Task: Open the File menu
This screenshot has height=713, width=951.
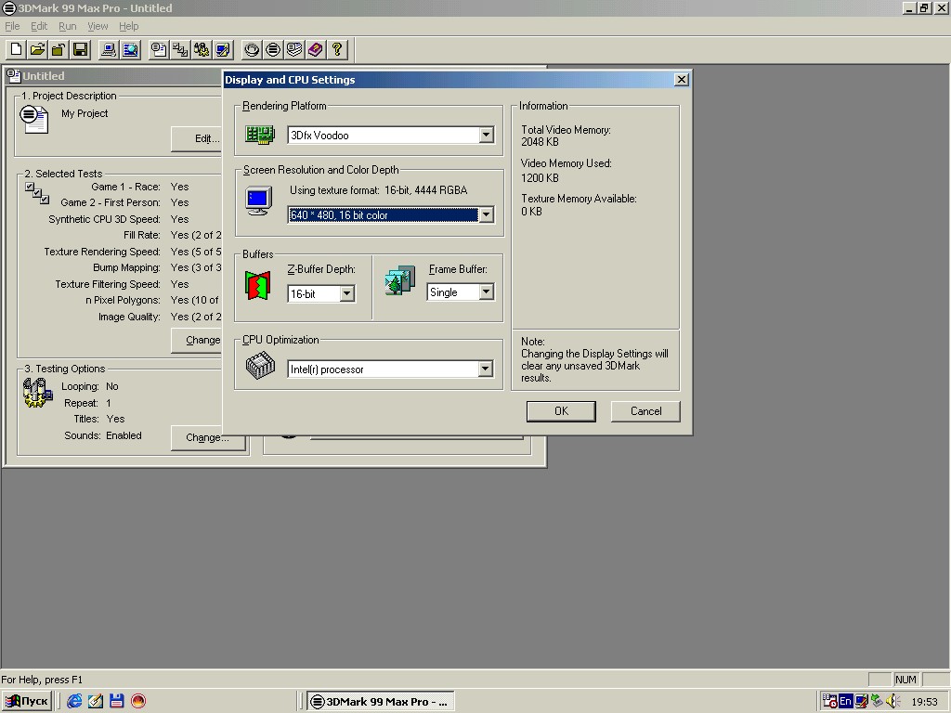Action: (12, 26)
